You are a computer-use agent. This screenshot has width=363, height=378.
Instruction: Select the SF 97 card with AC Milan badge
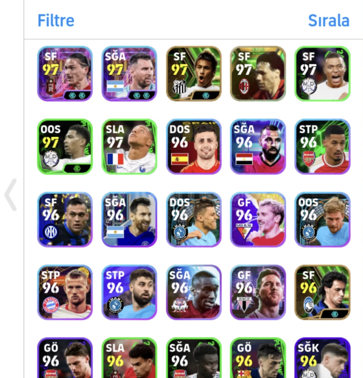point(258,74)
